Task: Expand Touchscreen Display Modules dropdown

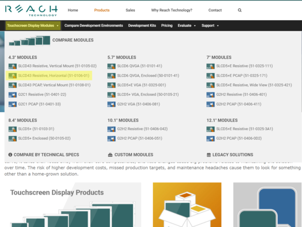Action: point(33,26)
